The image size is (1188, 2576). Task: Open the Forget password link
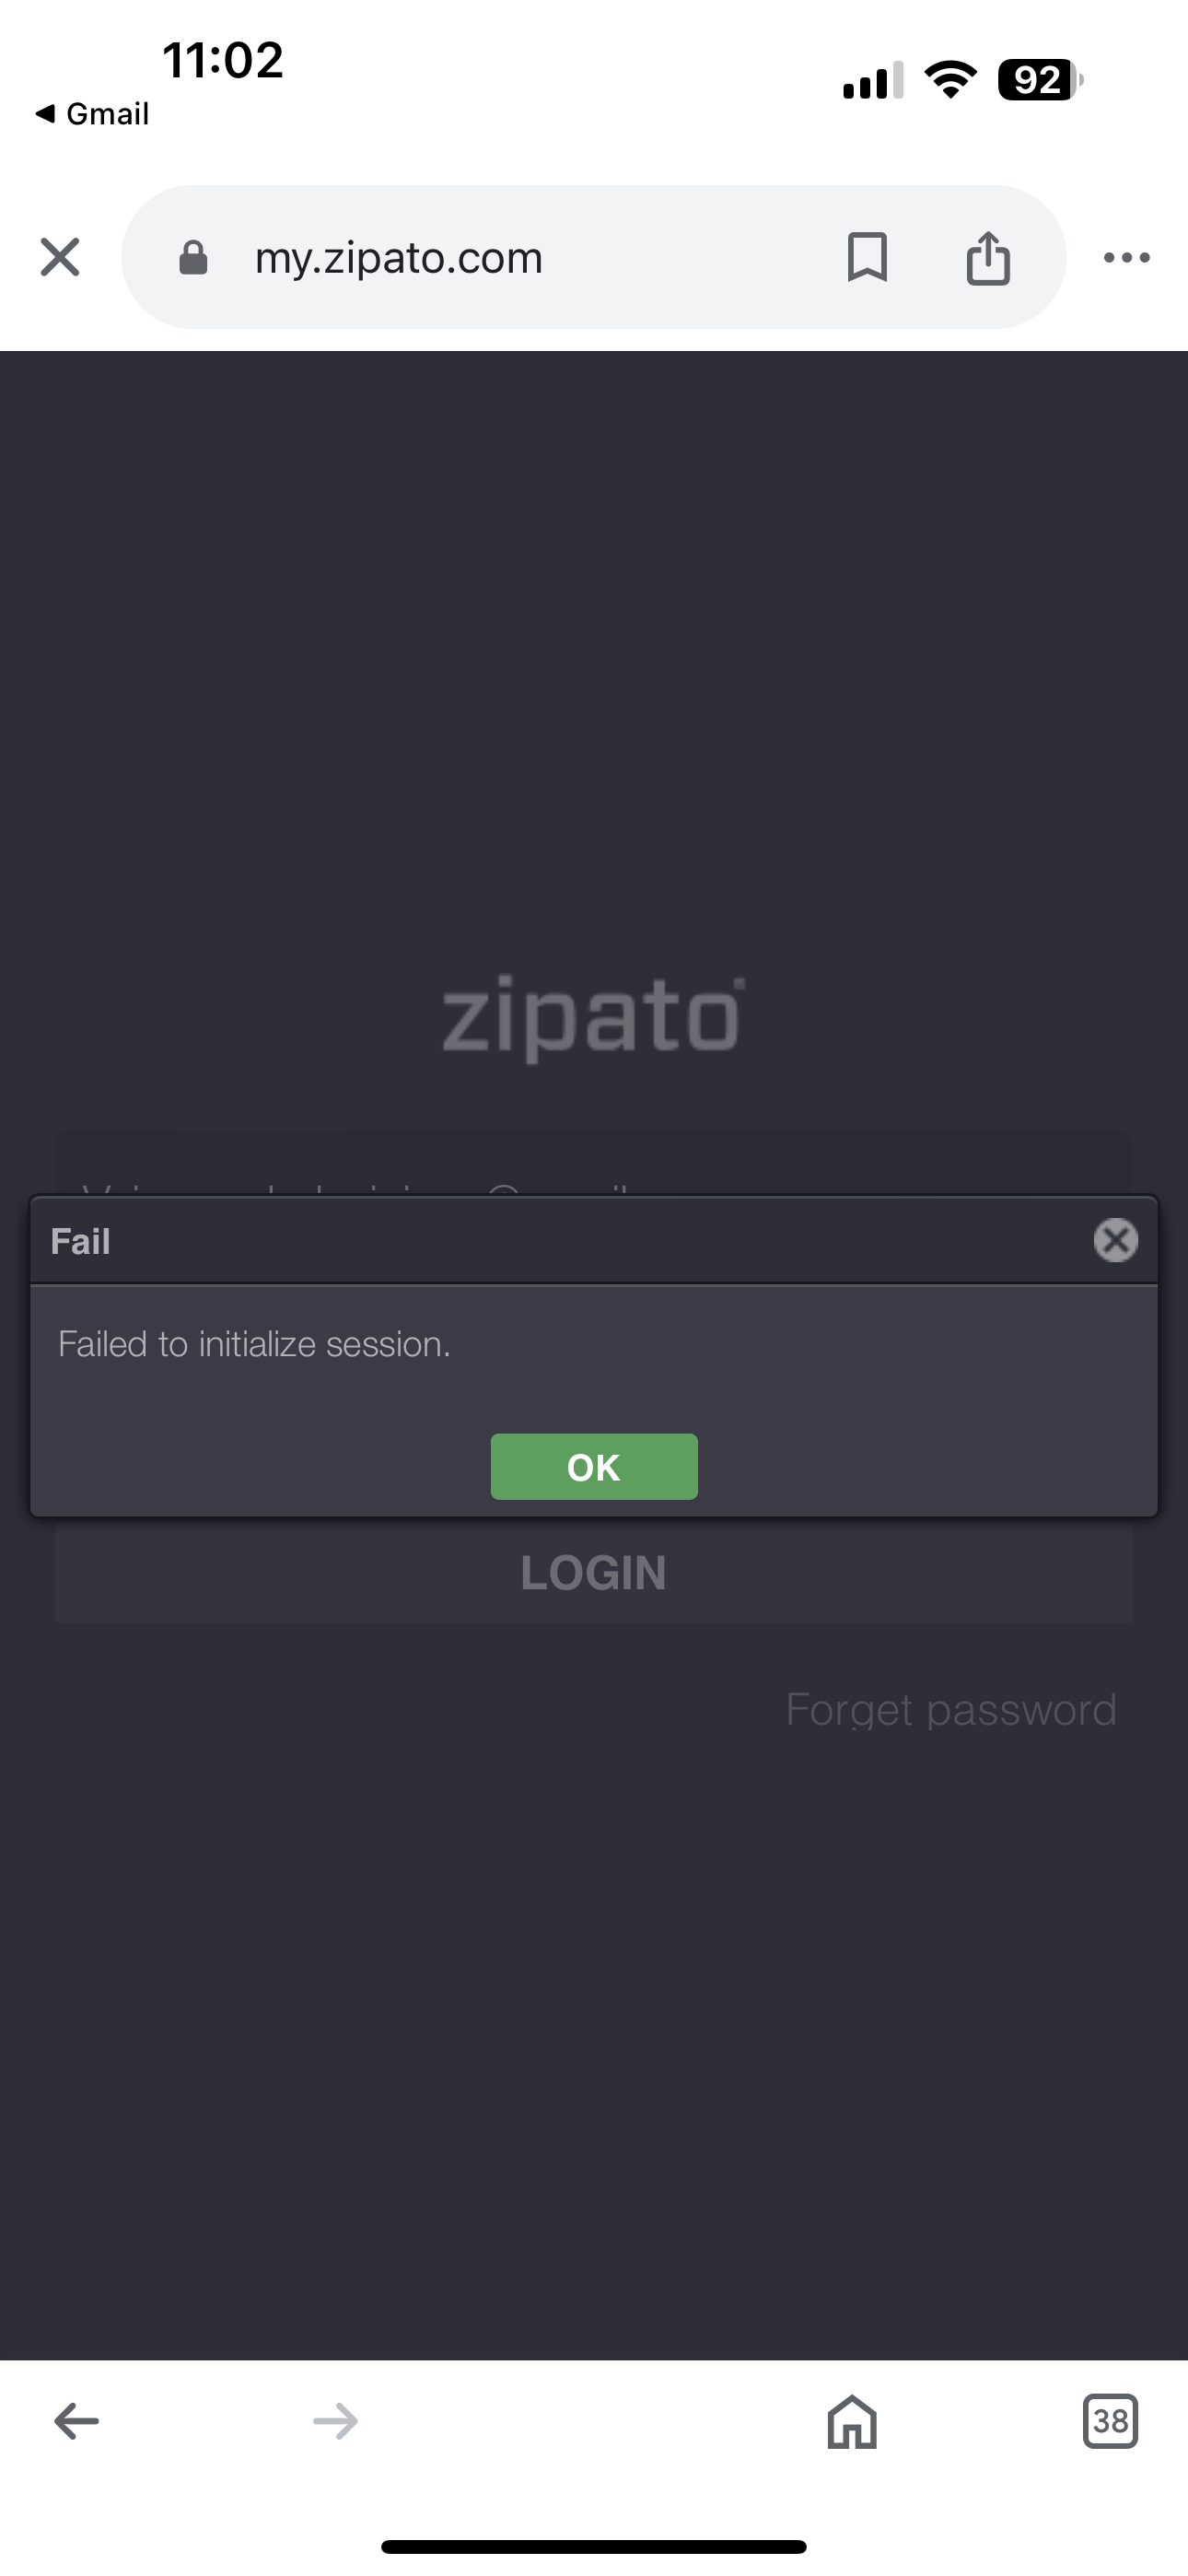[x=950, y=1710]
